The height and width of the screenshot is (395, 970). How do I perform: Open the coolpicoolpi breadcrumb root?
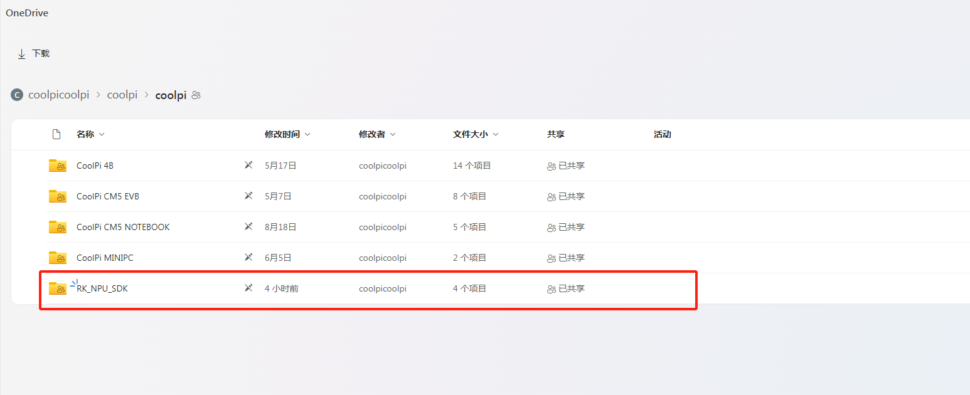point(59,95)
